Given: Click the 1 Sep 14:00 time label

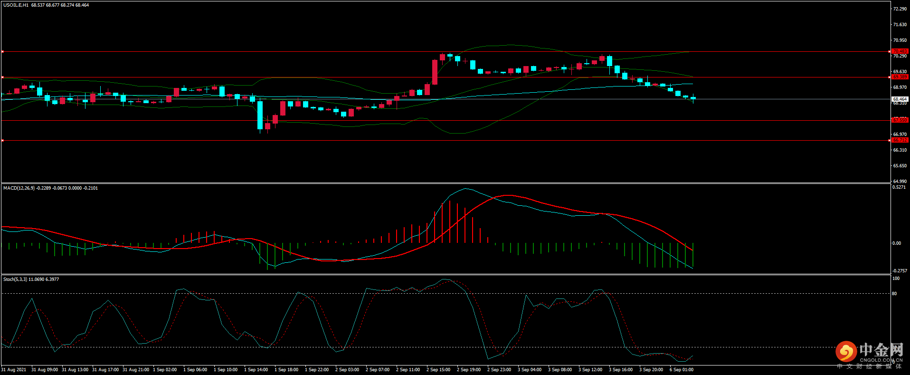Looking at the screenshot, I should pos(256,370).
